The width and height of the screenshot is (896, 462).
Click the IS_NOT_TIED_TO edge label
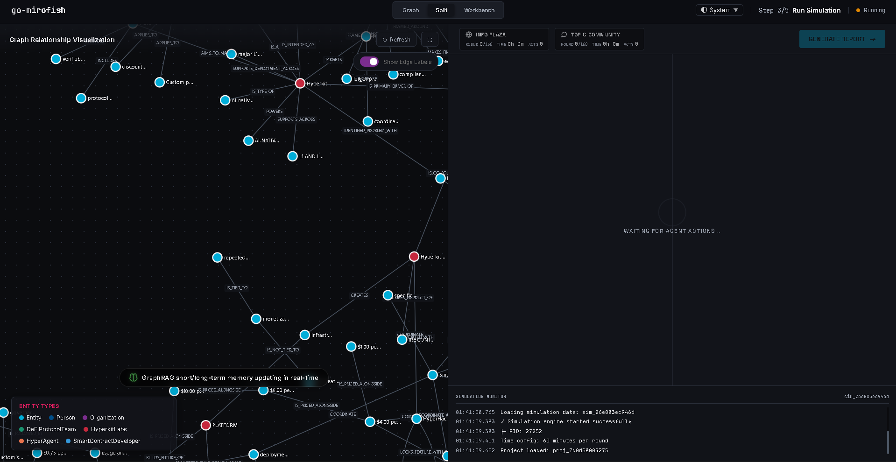point(283,350)
